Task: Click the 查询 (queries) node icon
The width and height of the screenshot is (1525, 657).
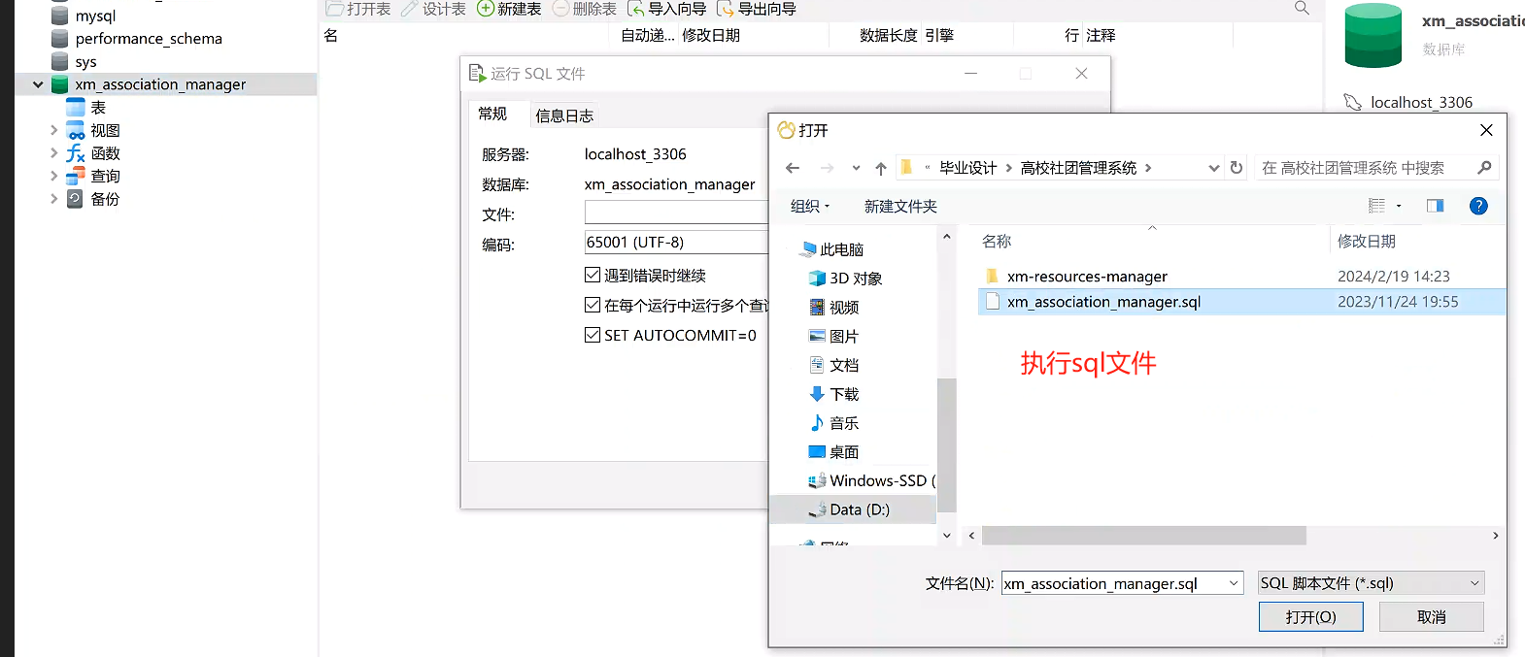Action: pyautogui.click(x=76, y=176)
